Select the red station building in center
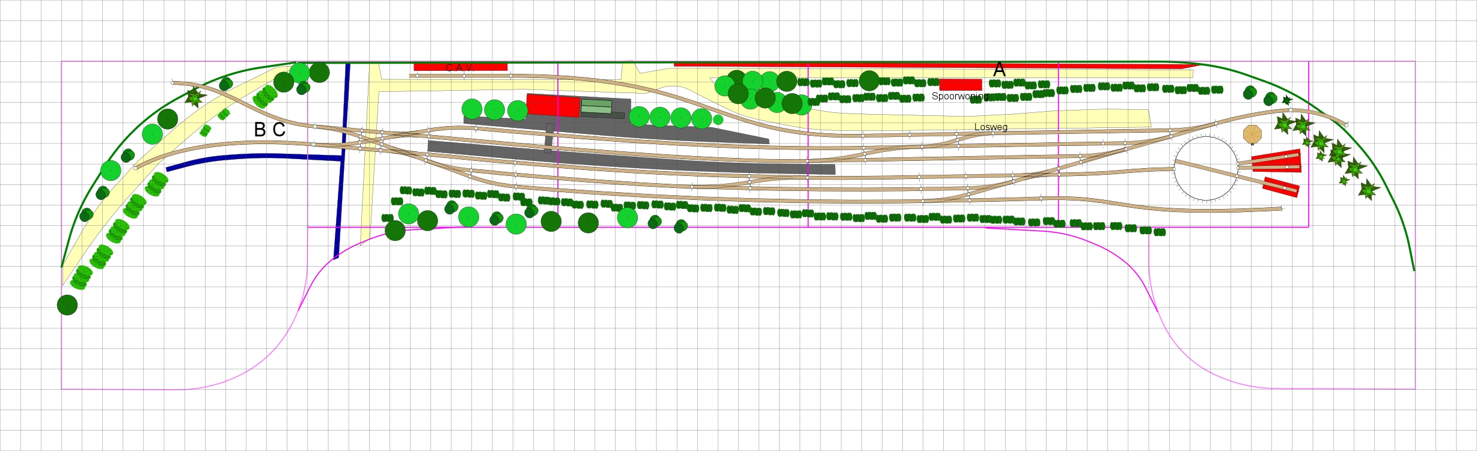Viewport: 1477px width, 451px height. 553,106
